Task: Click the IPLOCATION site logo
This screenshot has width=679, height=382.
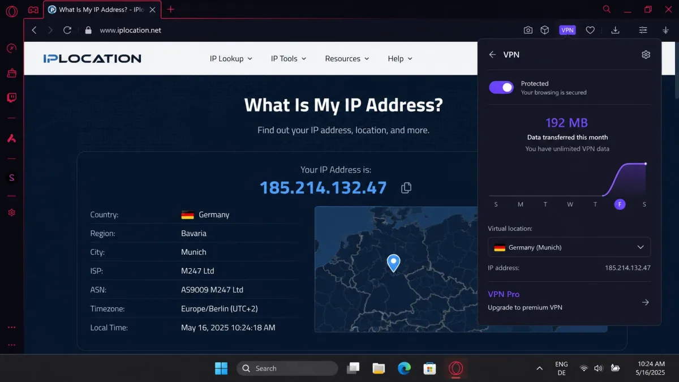Action: (x=92, y=58)
